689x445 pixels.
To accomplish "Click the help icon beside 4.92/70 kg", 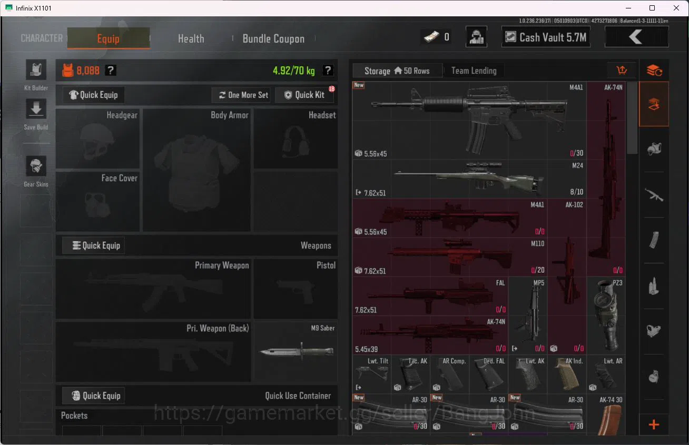I will 328,71.
